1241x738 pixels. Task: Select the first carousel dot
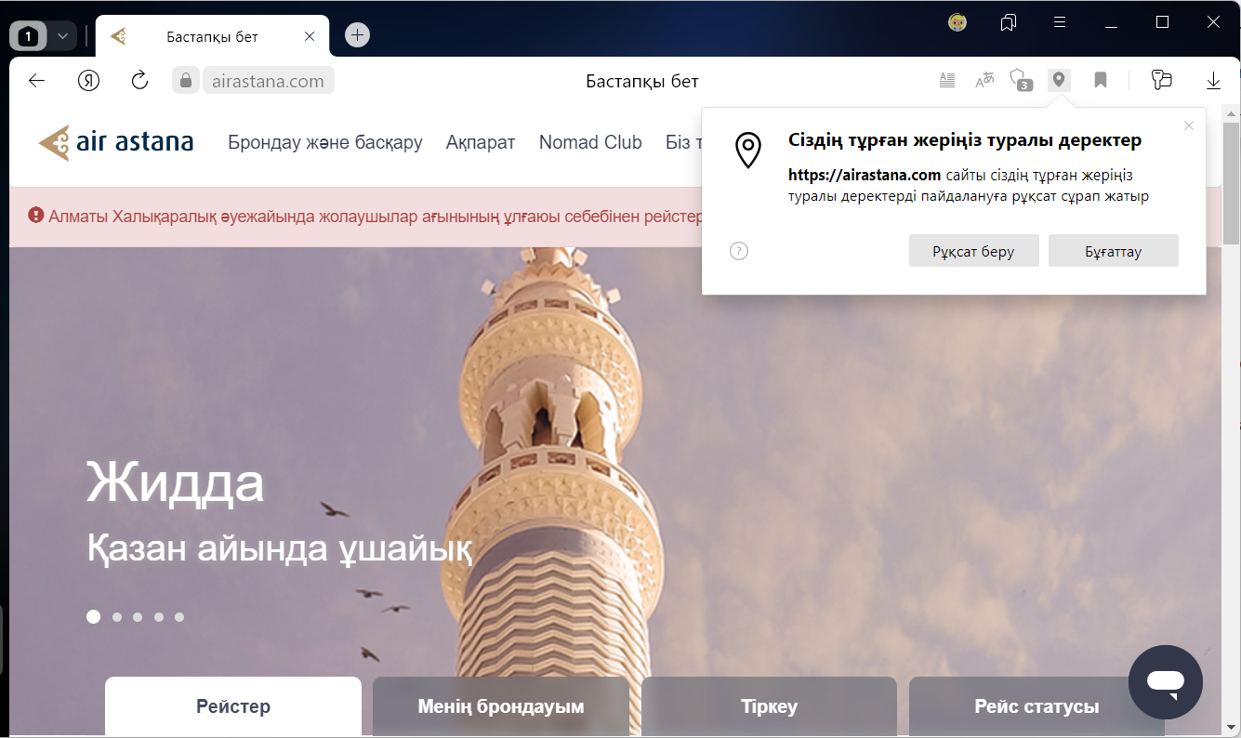[x=93, y=616]
